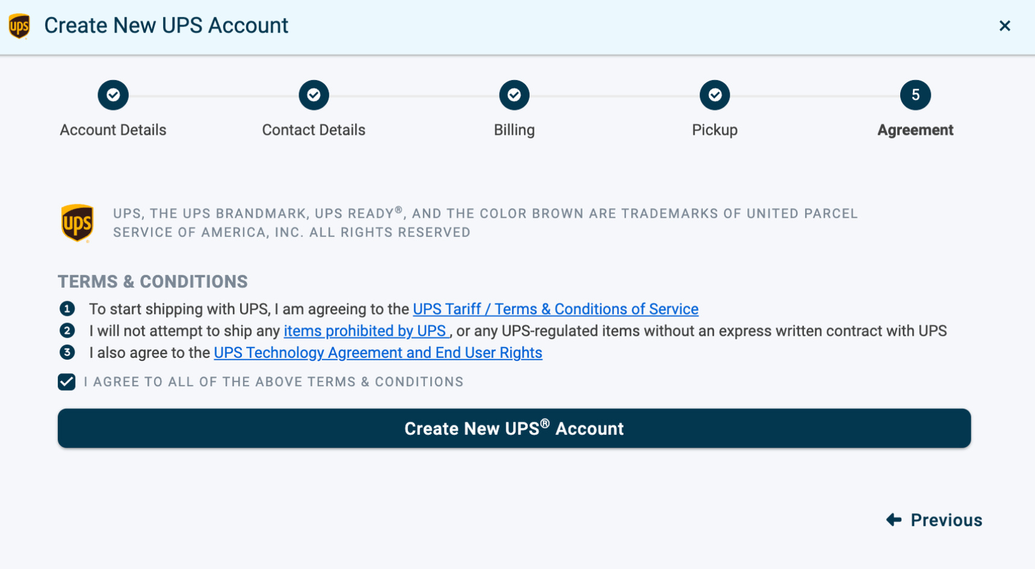This screenshot has height=569, width=1035.
Task: Open the items prohibited by UPS link
Action: pyautogui.click(x=365, y=331)
